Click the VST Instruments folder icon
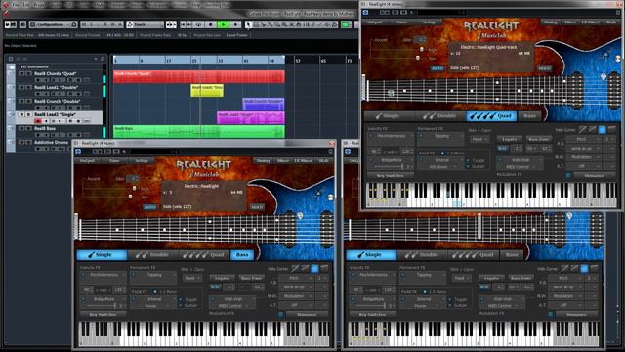 click(11, 66)
